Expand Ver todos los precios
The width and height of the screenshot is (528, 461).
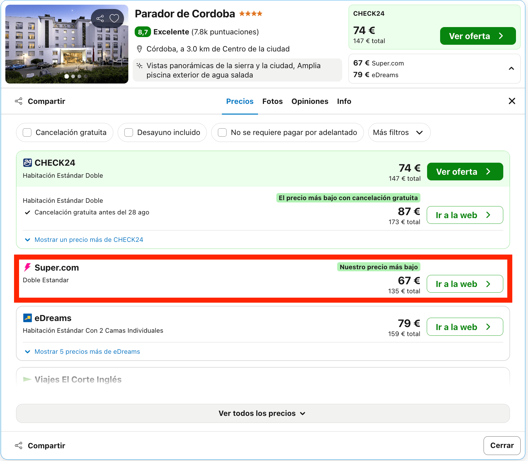[263, 413]
